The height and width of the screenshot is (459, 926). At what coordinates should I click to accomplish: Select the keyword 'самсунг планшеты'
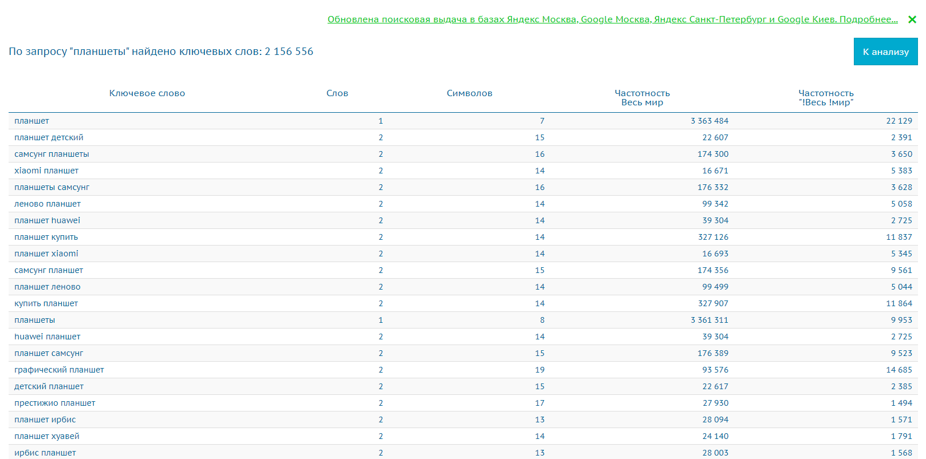click(x=52, y=154)
